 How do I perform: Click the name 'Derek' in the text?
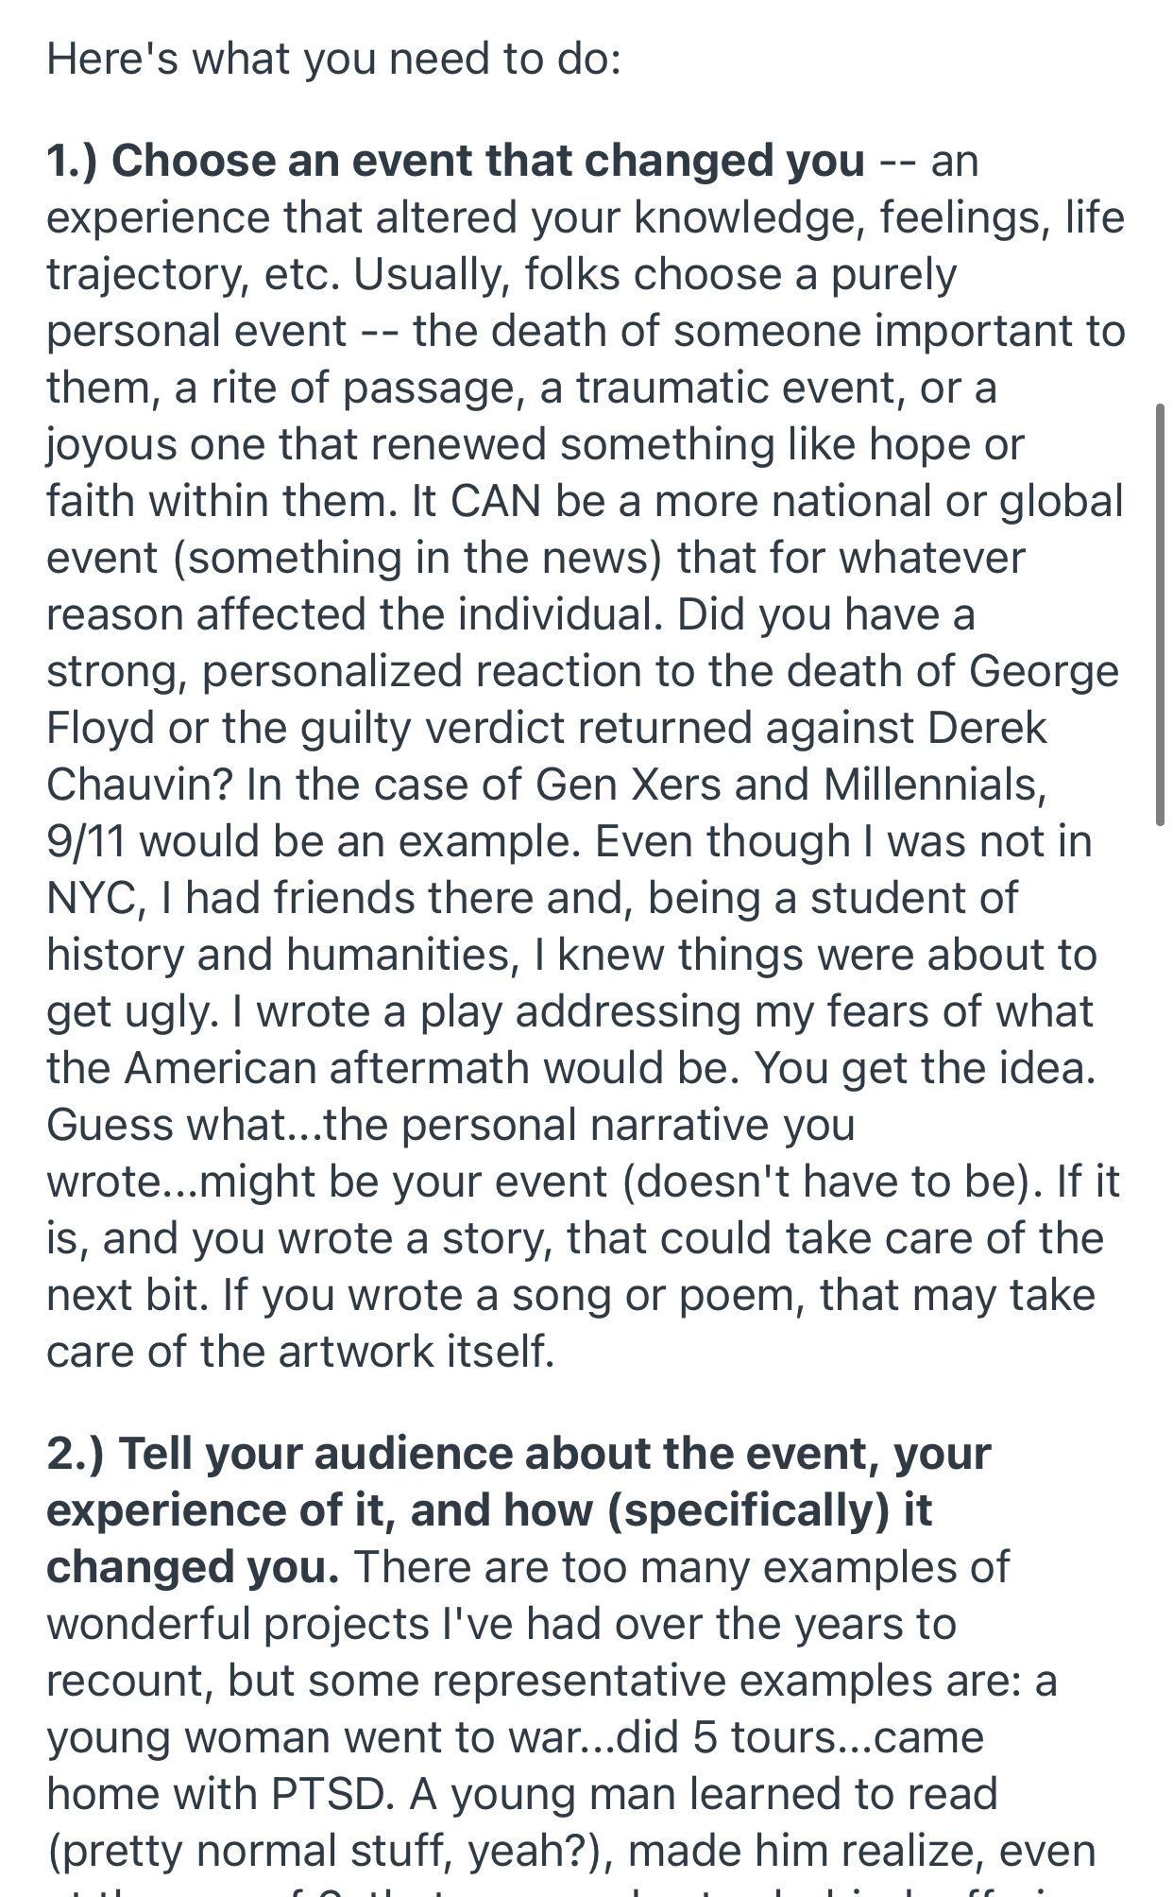(x=987, y=728)
